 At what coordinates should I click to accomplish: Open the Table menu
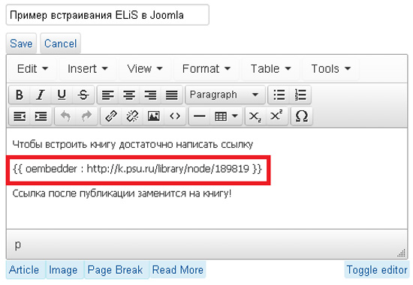point(270,69)
